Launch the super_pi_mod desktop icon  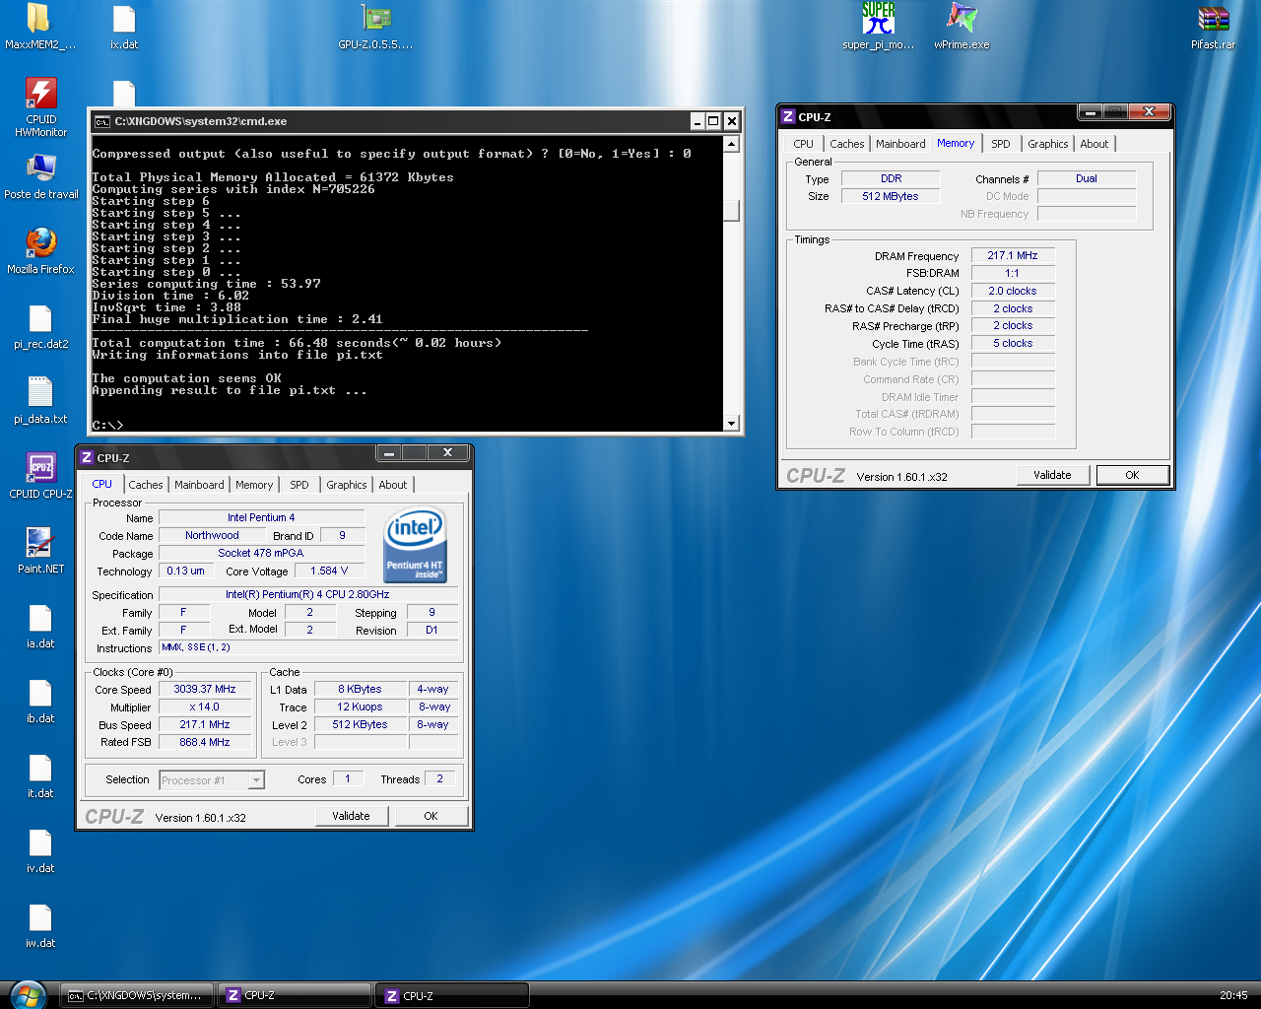click(879, 18)
